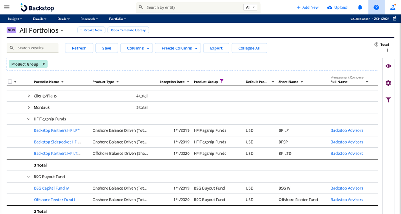Image resolution: width=401 pixels, height=214 pixels.
Task: Click the calendar icon beside the date
Action: tap(395, 19)
